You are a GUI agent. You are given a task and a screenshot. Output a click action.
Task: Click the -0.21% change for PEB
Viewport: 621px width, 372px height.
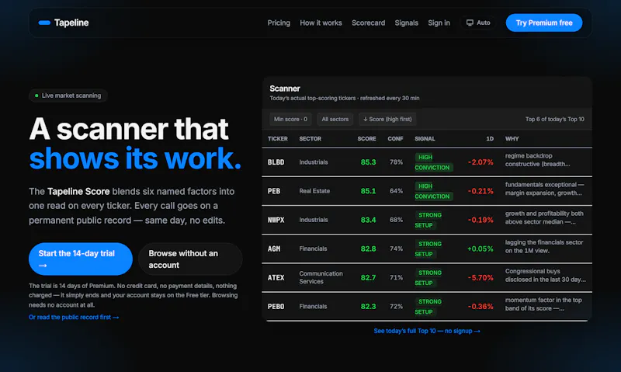coord(480,191)
